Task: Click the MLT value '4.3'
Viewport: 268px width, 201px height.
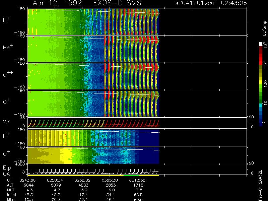Action: point(30,190)
